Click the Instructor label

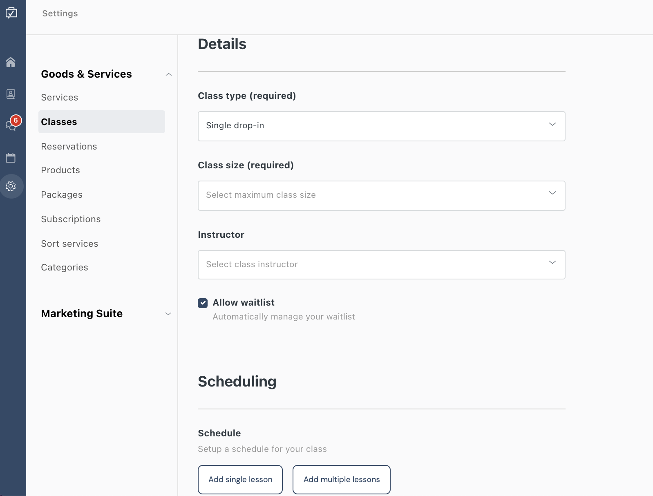221,235
